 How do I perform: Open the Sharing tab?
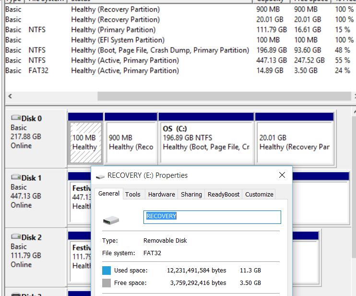(191, 195)
